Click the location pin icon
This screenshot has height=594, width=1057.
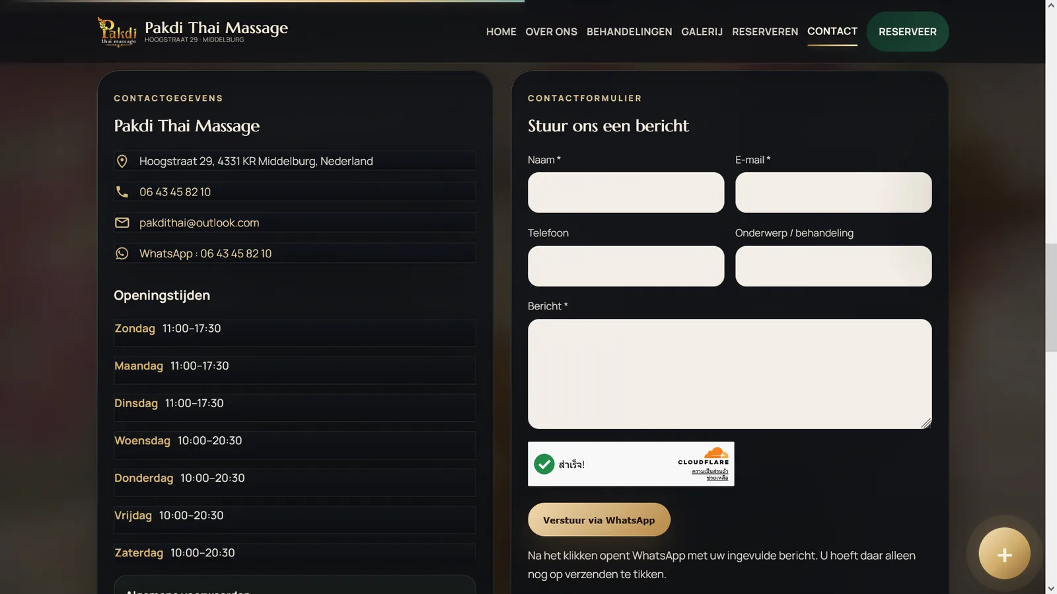tap(122, 161)
